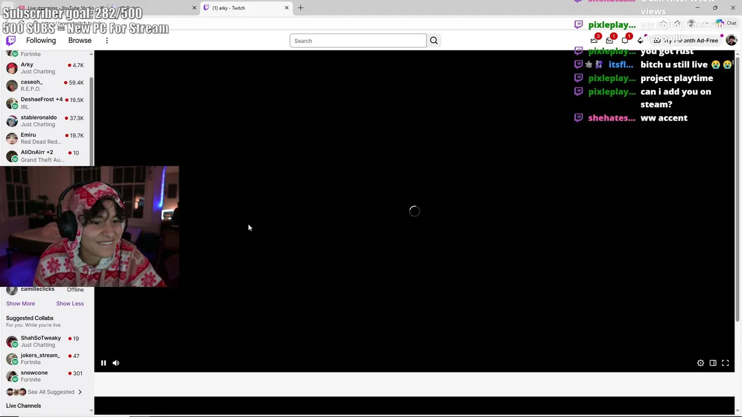The image size is (742, 417).
Task: Open the three-dot More menu beside Browse
Action: click(107, 41)
